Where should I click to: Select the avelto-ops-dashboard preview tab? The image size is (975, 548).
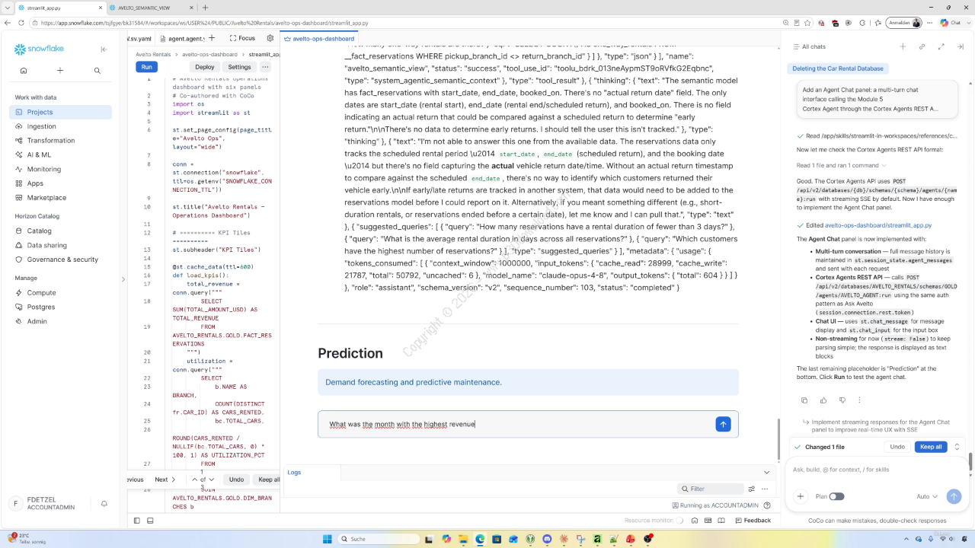tap(320, 38)
